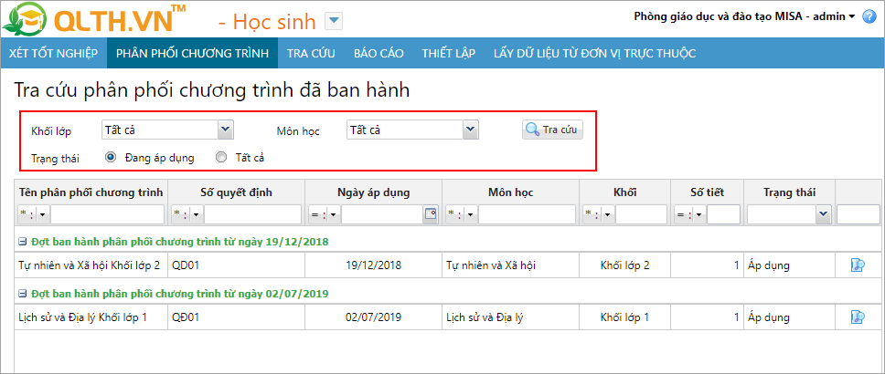Open Phân phối chương trình menu
Screen dimensions: 885x374
click(192, 54)
